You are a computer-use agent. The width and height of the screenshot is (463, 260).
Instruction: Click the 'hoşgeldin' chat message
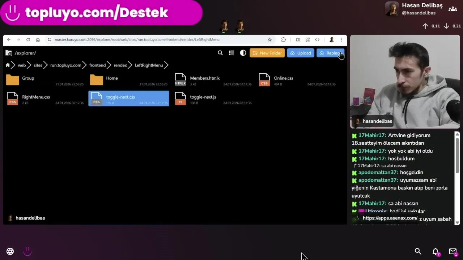[412, 173]
